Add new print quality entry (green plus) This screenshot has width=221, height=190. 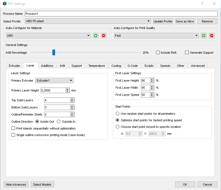click(x=203, y=36)
